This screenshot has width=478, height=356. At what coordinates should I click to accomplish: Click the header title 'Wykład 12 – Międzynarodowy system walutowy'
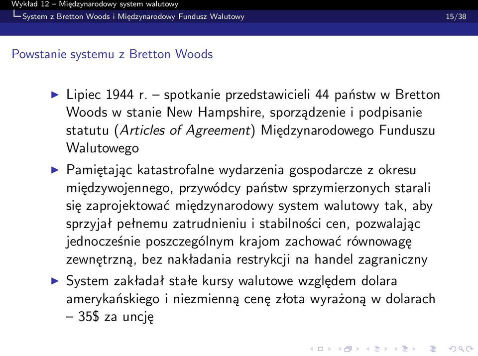point(95,4)
